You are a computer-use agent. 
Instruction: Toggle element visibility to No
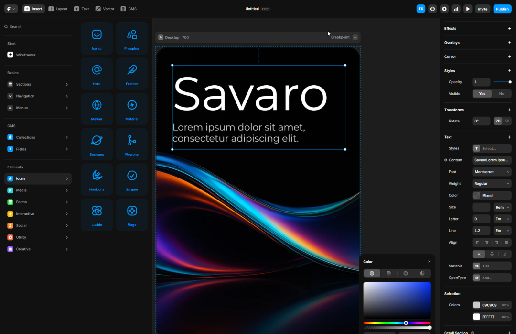[501, 93]
